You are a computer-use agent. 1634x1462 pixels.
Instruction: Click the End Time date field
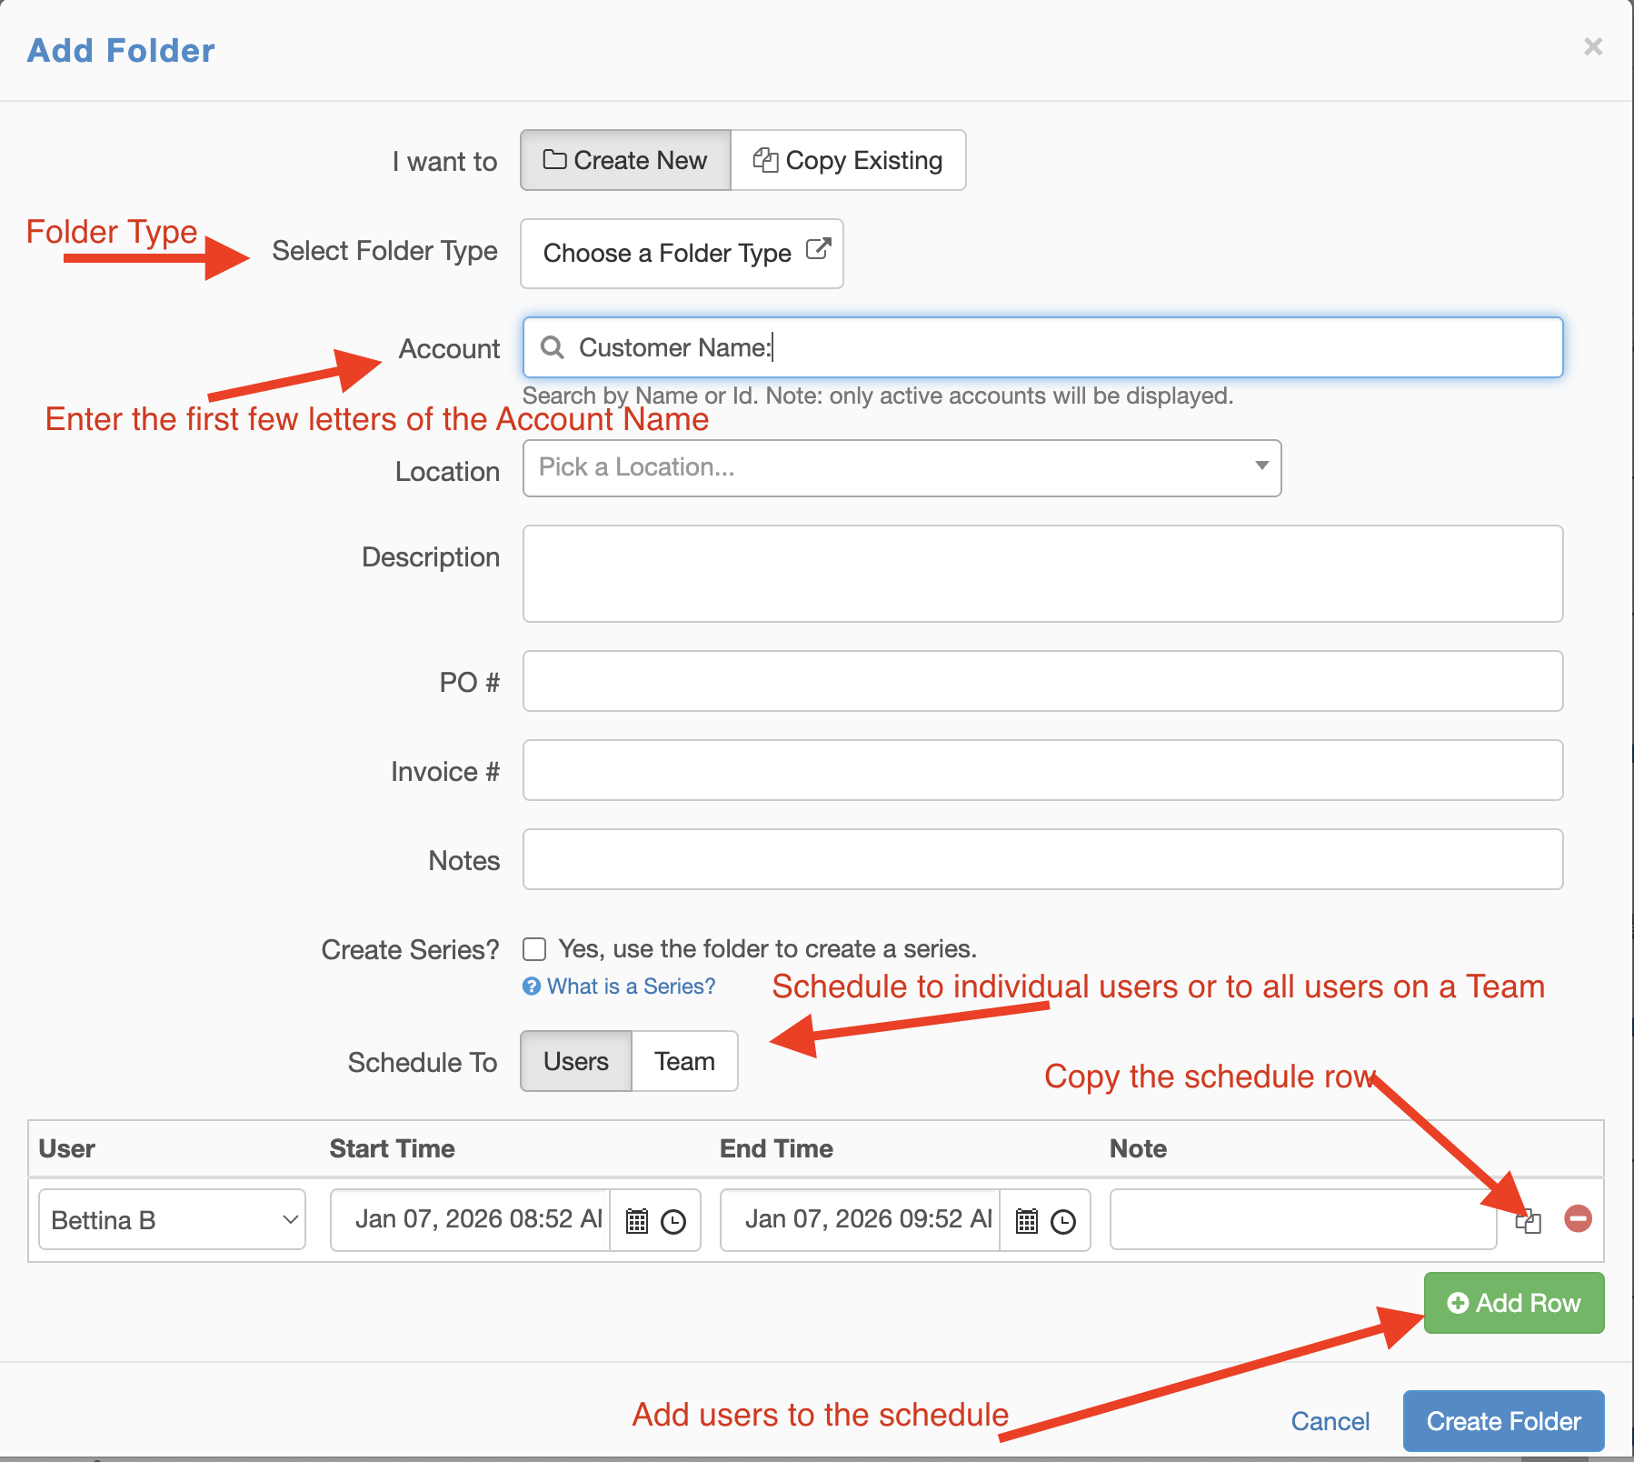[860, 1219]
